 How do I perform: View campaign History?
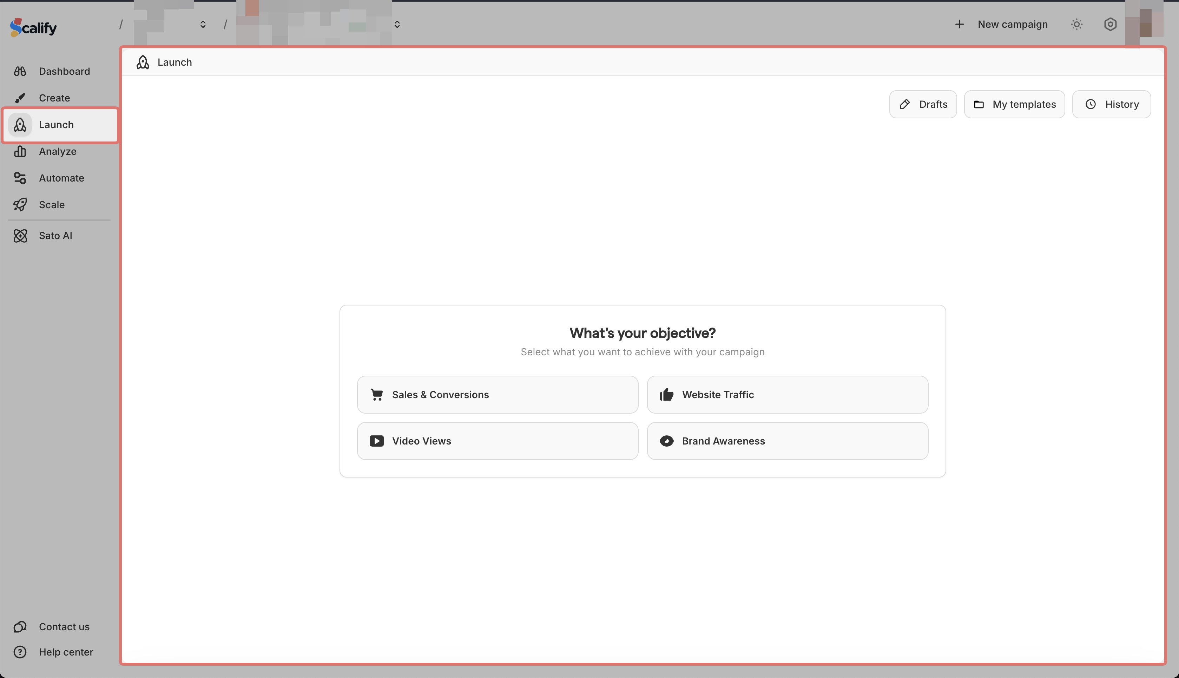click(1112, 104)
